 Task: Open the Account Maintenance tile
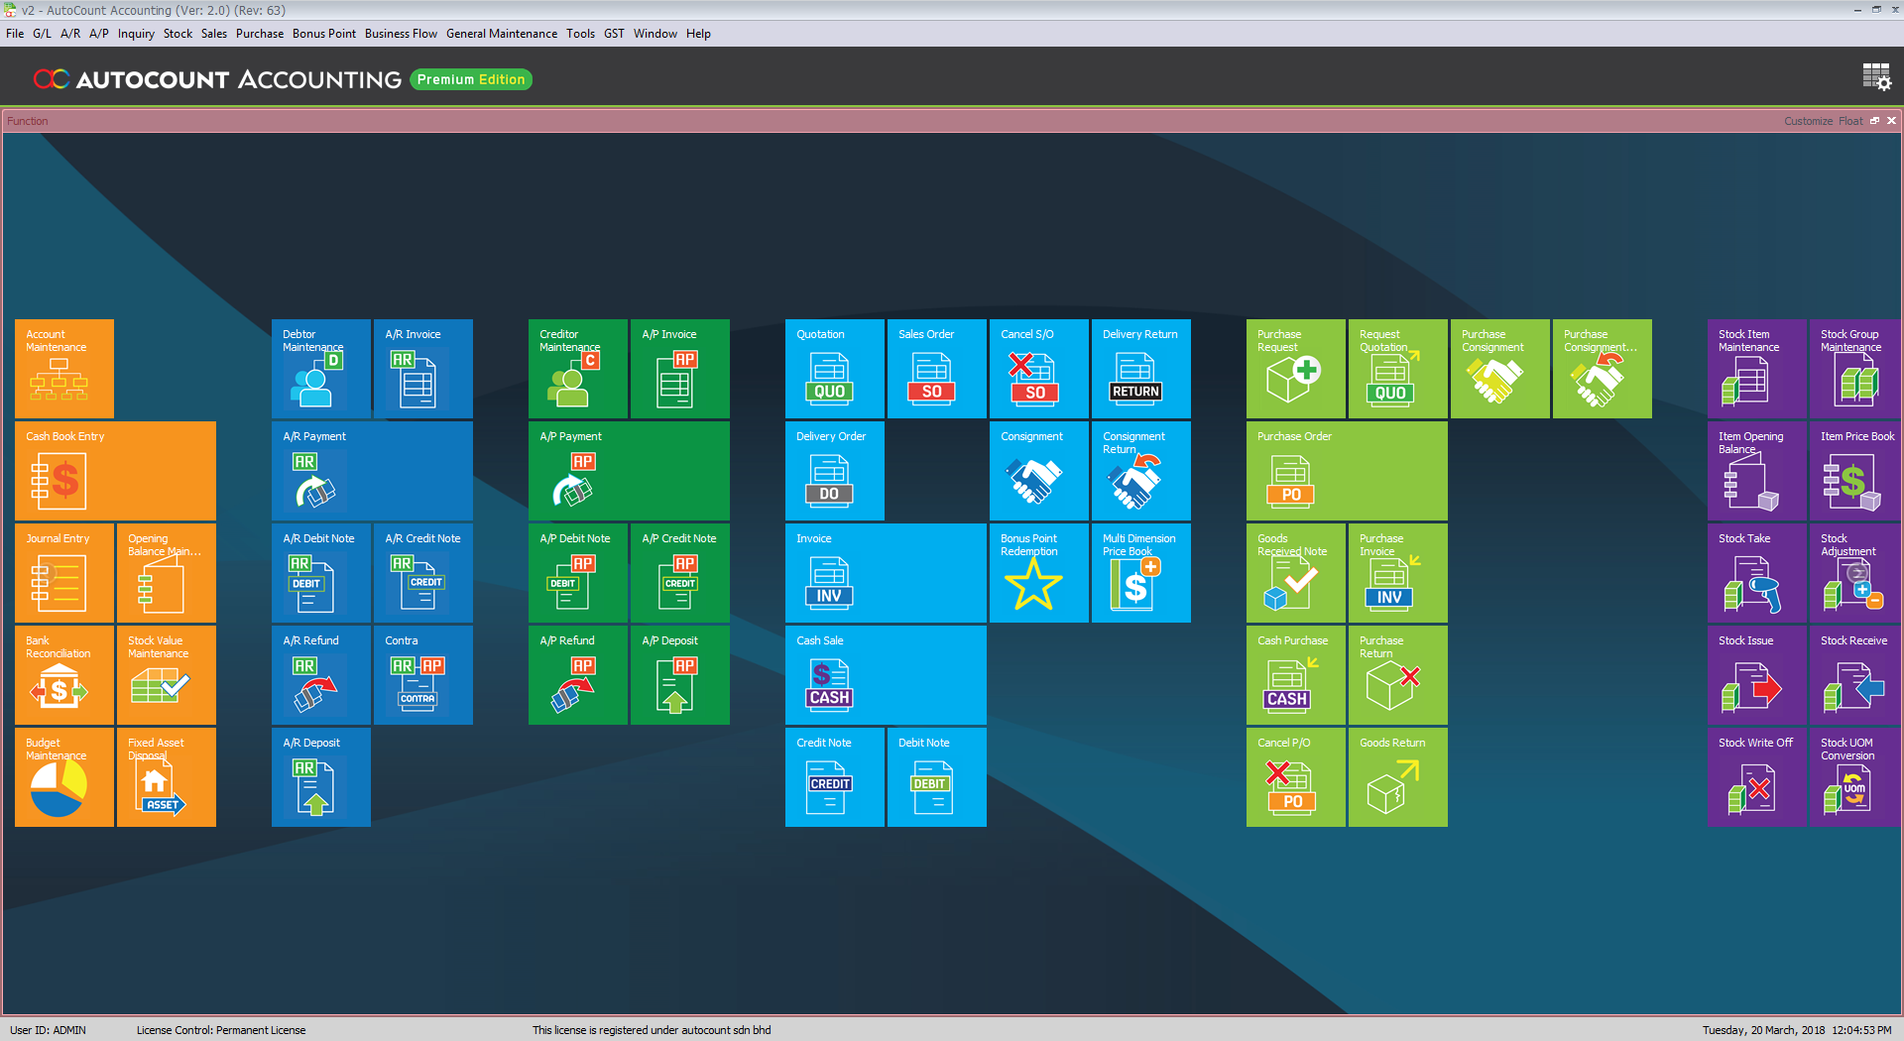pos(64,369)
